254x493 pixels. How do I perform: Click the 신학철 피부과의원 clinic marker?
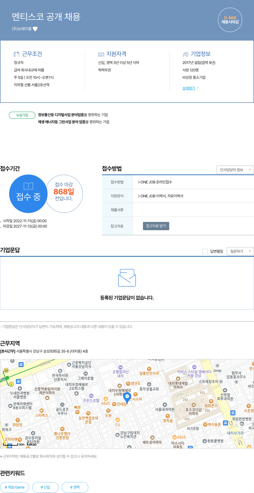(x=225, y=390)
